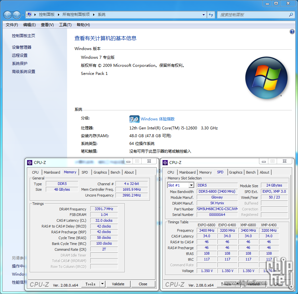
Task: Switch to Memory tab in right CPU-Z
Action: 205,172
